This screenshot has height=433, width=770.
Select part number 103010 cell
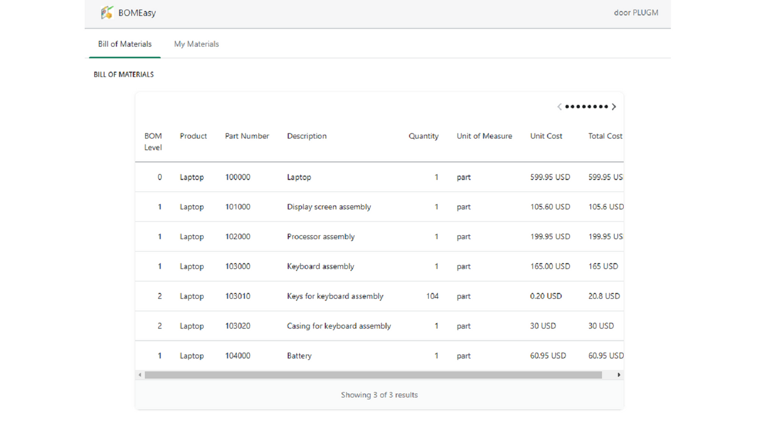click(x=238, y=296)
